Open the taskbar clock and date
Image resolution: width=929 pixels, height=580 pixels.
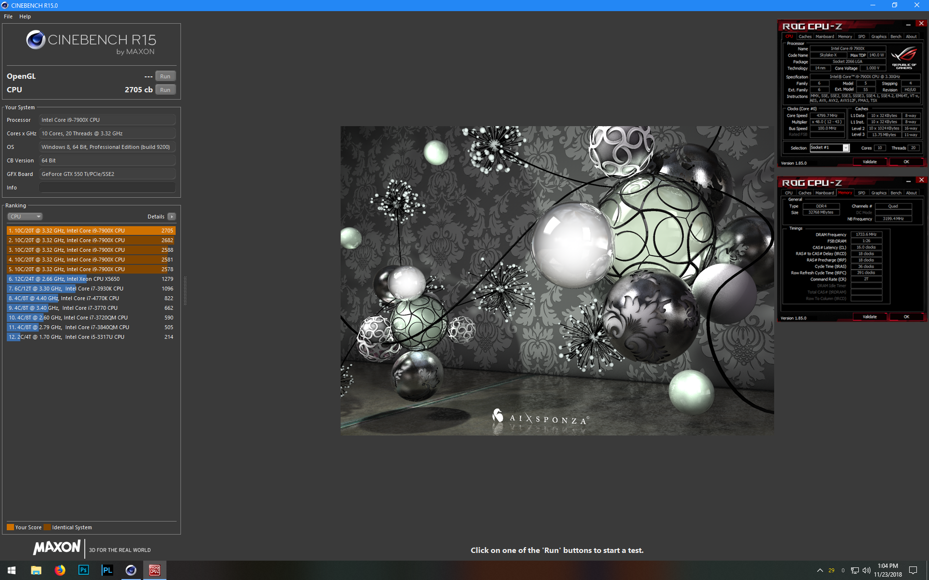[x=888, y=570]
